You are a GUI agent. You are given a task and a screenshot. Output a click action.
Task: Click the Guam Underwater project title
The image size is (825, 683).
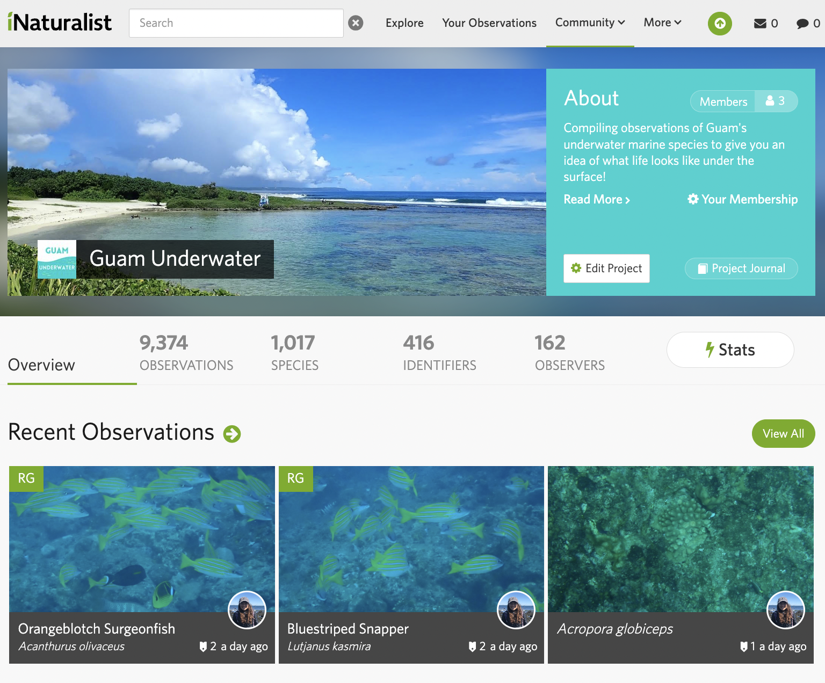[175, 259]
